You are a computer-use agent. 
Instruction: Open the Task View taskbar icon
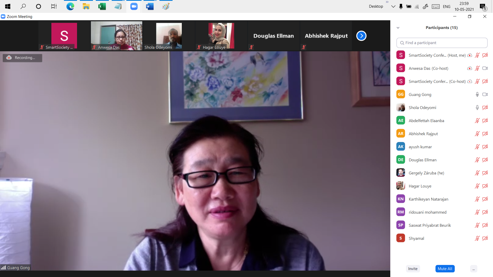tap(54, 6)
